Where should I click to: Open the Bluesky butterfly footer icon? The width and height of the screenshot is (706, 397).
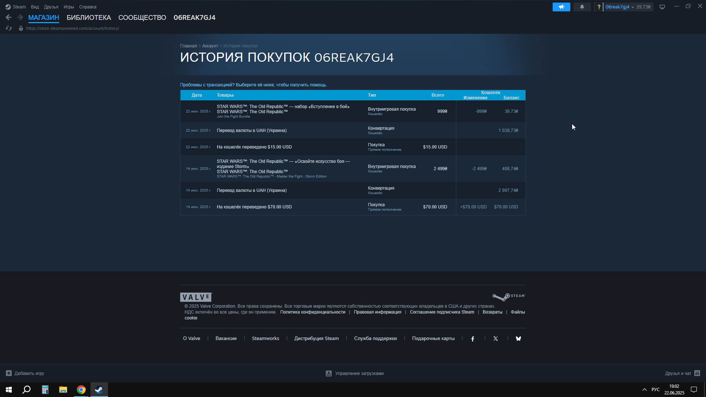click(518, 339)
